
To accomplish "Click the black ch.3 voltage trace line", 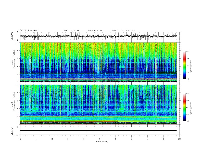I will pos(98,131).
